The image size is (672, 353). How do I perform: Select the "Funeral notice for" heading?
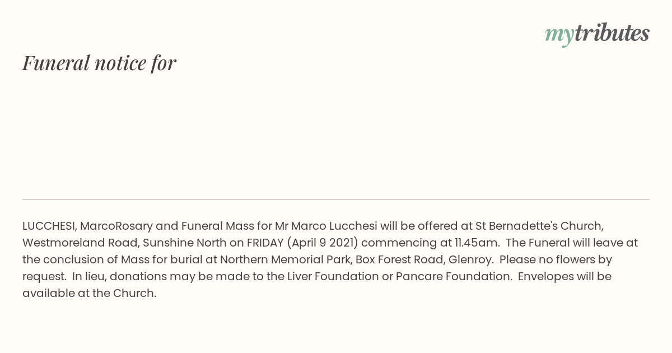pyautogui.click(x=99, y=63)
